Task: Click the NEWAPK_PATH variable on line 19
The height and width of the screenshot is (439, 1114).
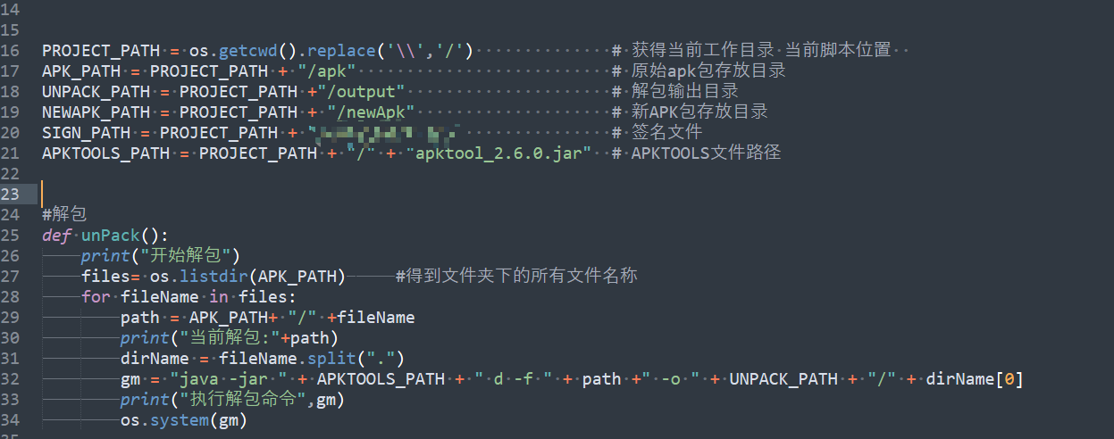Action: [96, 112]
